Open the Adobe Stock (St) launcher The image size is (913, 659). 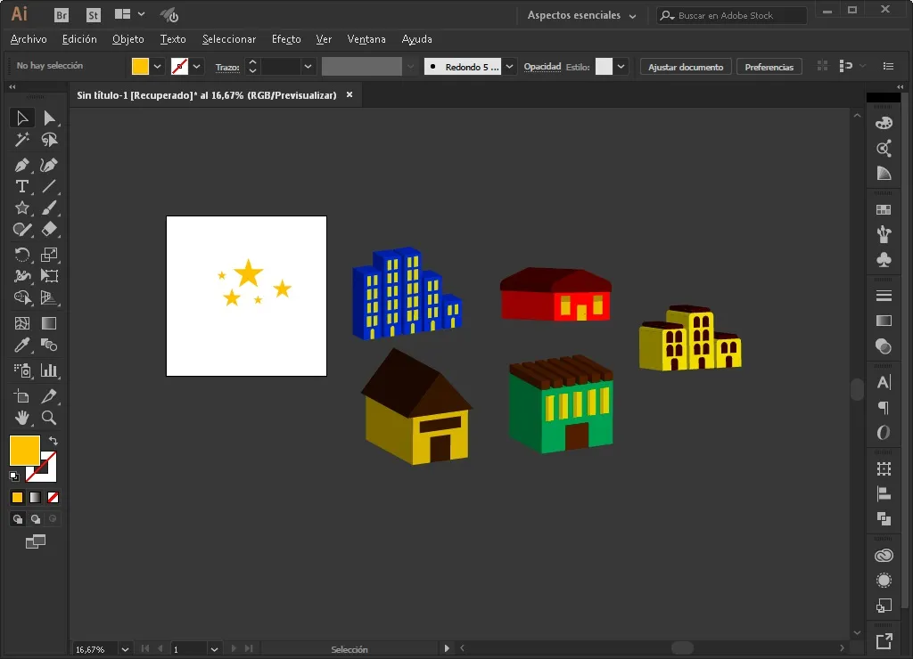pyautogui.click(x=93, y=15)
